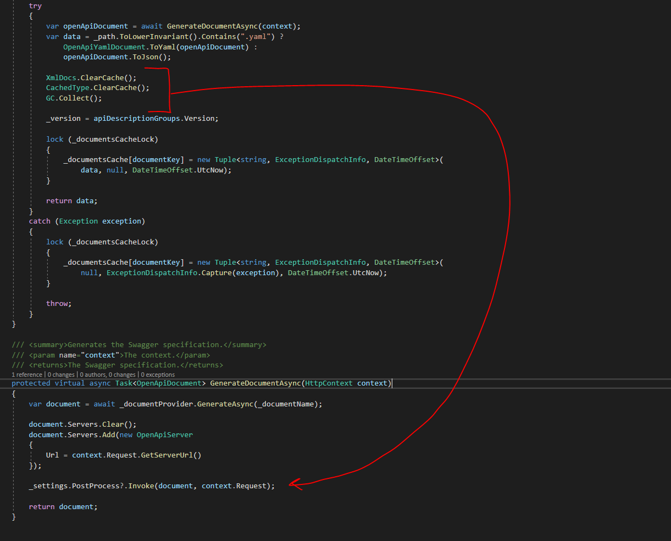Click the "0 changes" CodeLens indicator
671x541 pixels.
60,374
